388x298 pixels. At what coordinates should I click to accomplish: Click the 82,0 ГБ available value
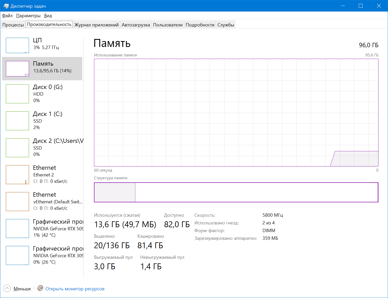click(x=177, y=224)
